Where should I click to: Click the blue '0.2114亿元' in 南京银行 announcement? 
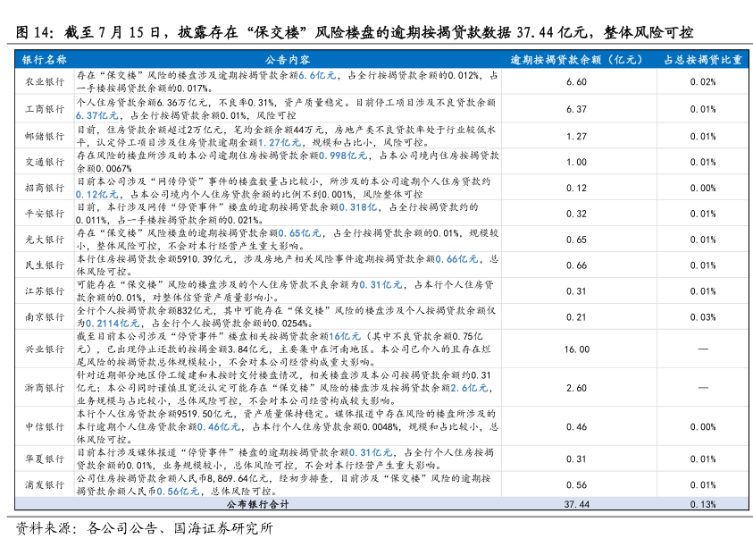pos(113,324)
